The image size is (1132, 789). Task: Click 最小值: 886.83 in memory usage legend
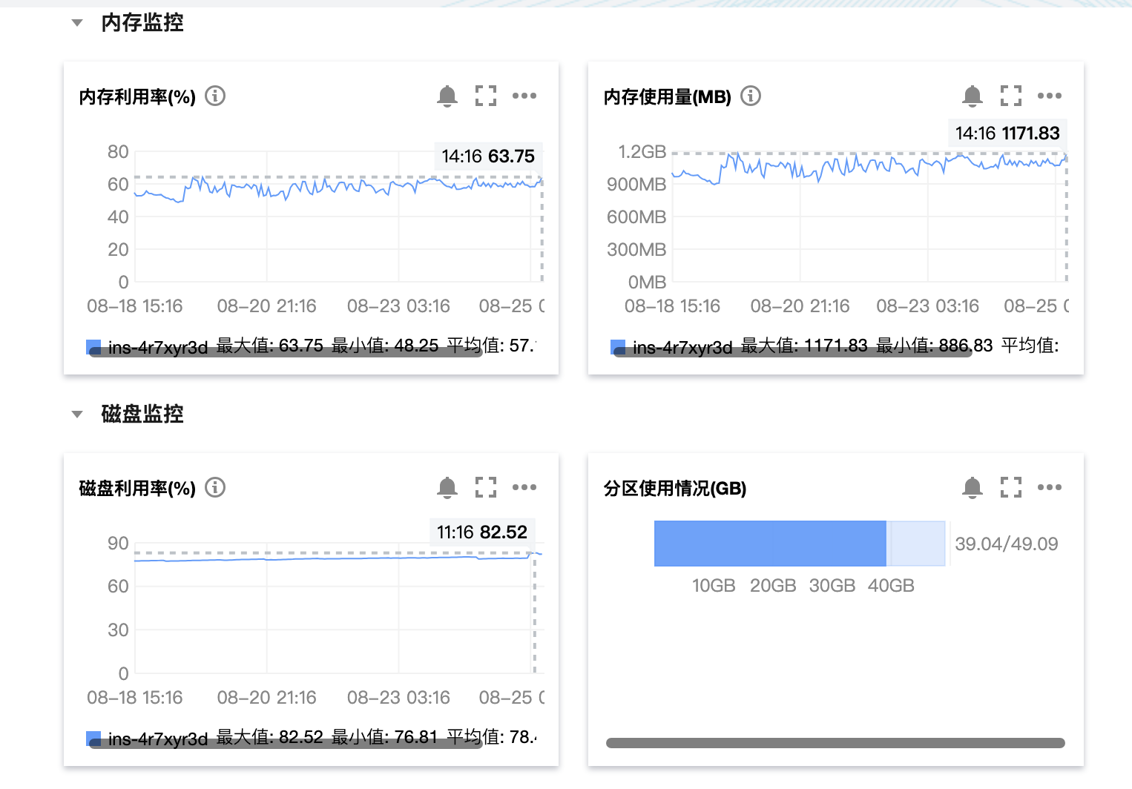click(935, 345)
